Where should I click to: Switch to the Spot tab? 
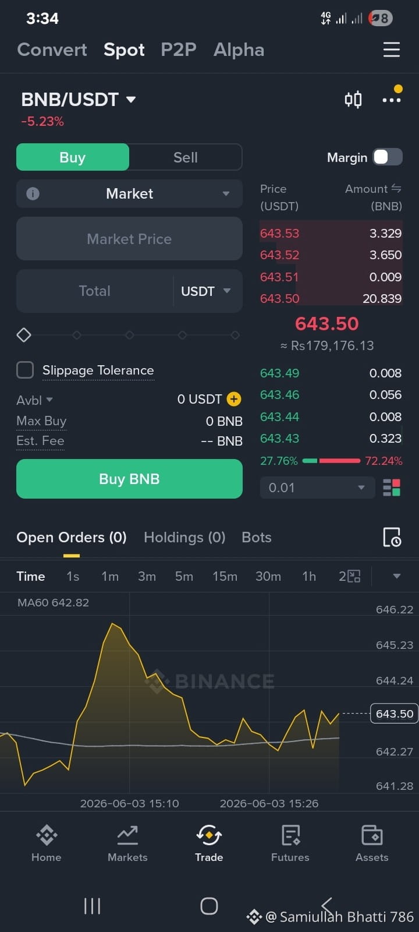pos(124,50)
